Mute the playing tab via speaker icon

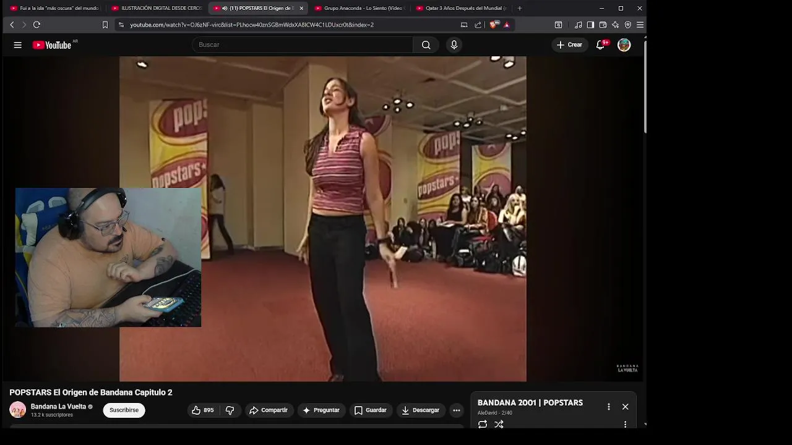click(225, 8)
